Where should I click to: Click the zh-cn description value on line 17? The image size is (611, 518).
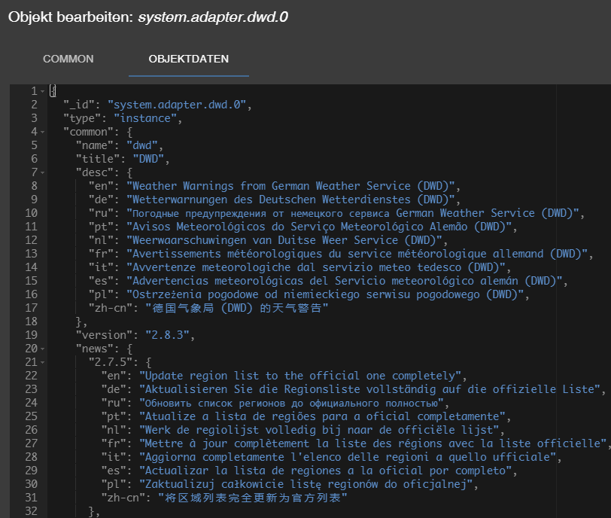(x=236, y=308)
